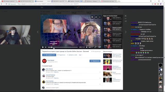
Task: Skip to the next video in player
Action: tap(46, 47)
